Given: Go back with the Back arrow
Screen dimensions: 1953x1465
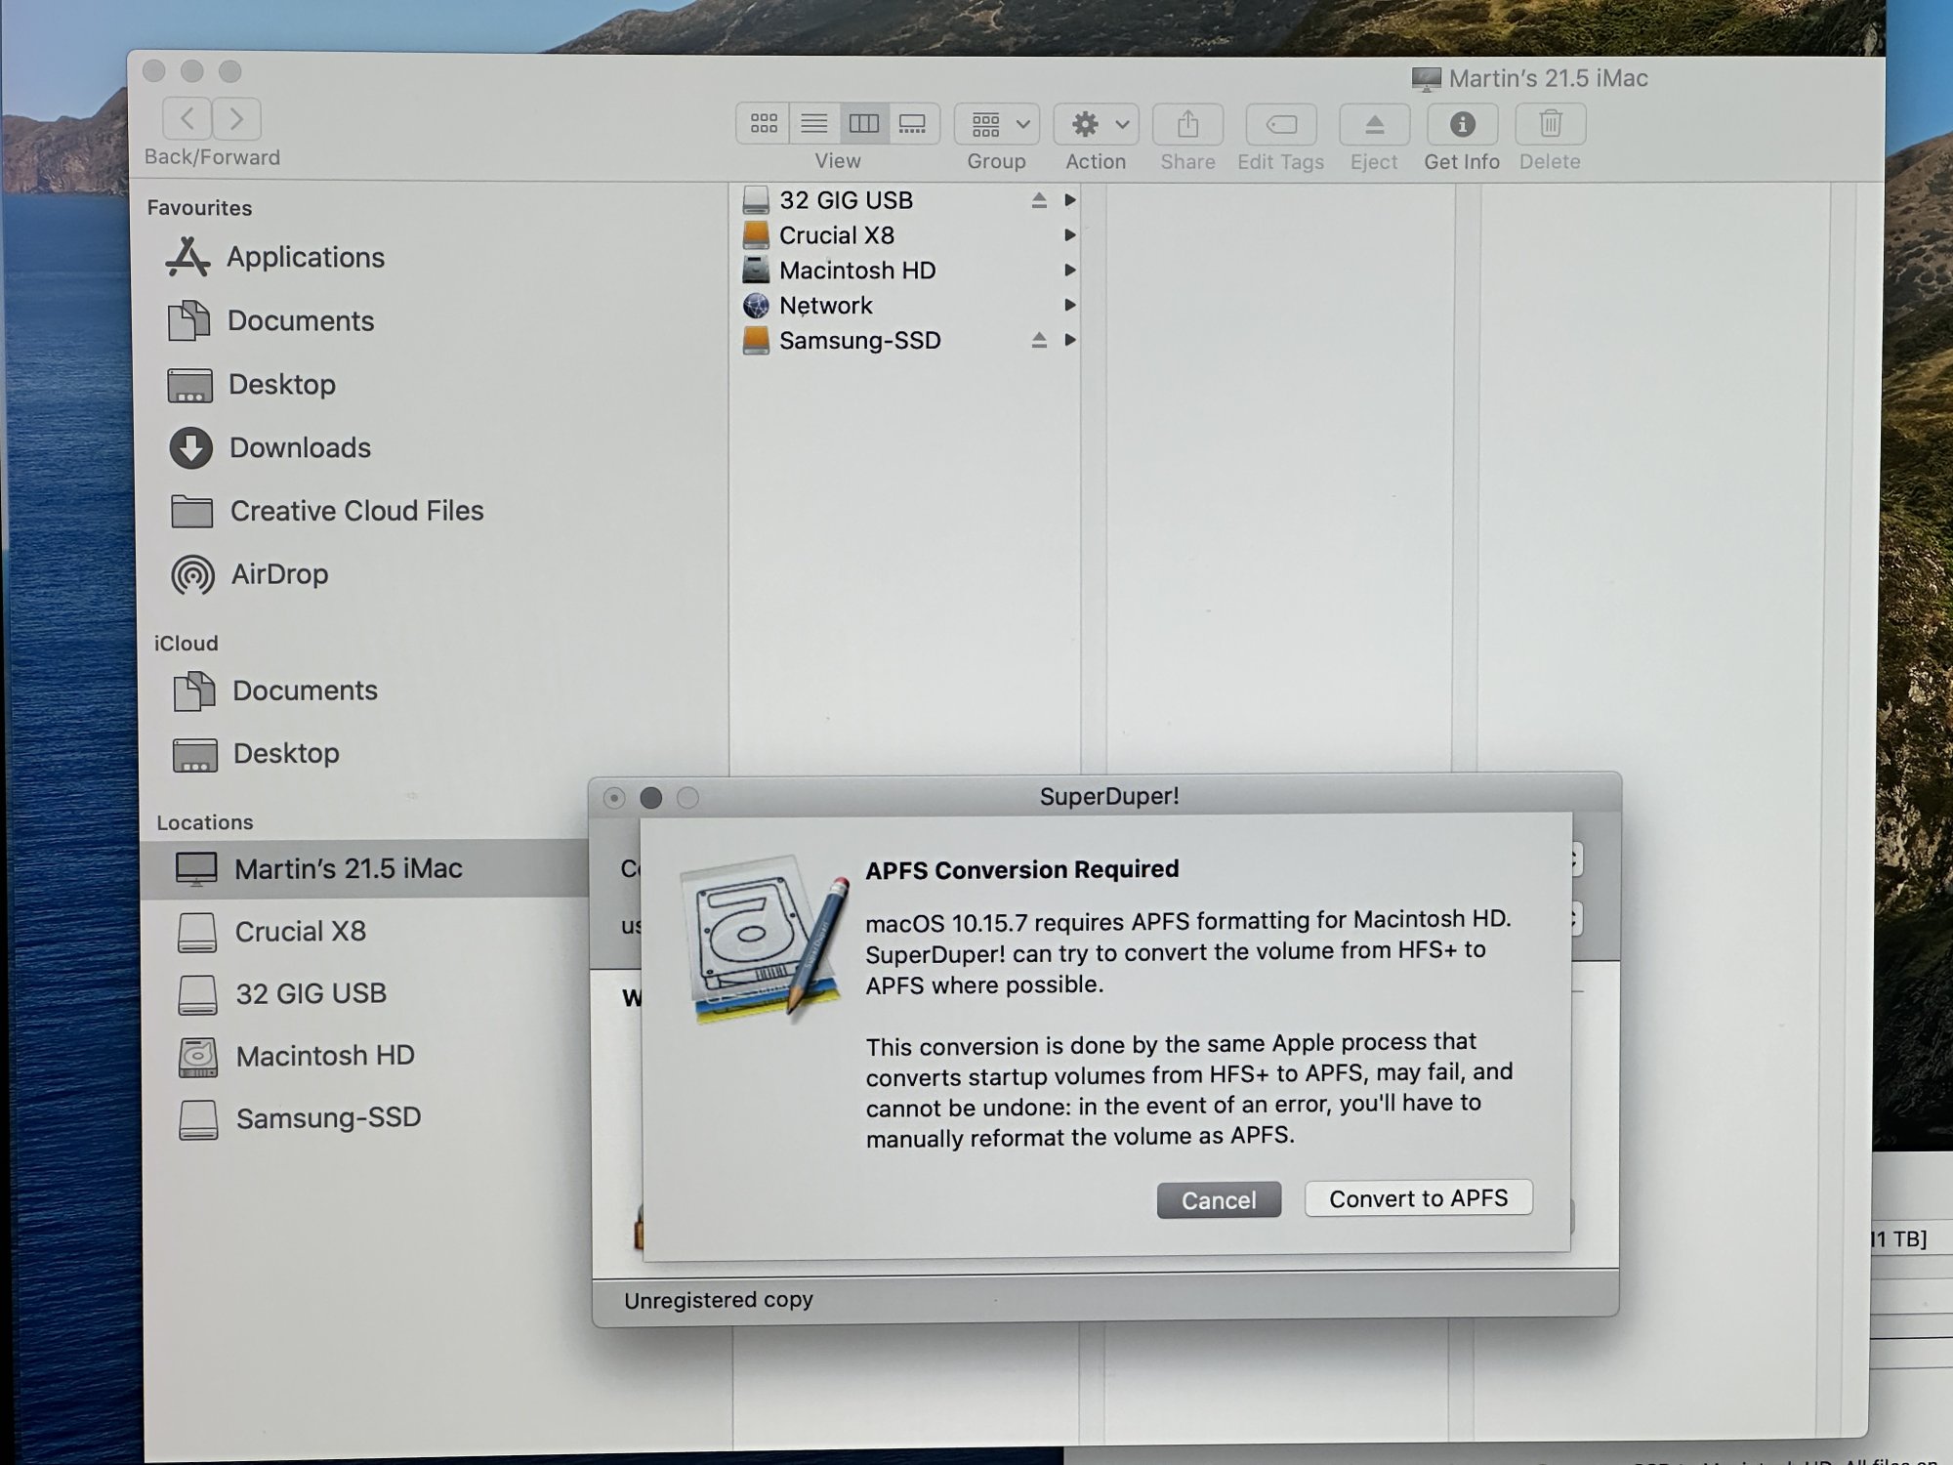Looking at the screenshot, I should tap(187, 119).
